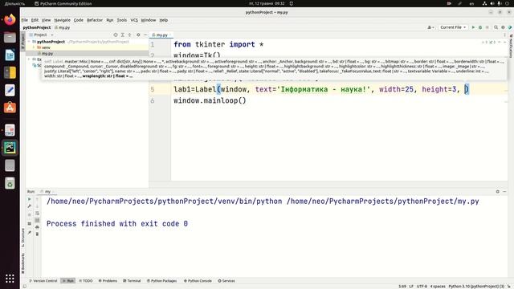
Task: Open Search Everywhere magnifier icon
Action: click(496, 27)
